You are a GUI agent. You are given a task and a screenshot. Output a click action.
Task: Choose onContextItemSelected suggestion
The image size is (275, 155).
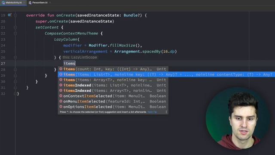coord(113,96)
